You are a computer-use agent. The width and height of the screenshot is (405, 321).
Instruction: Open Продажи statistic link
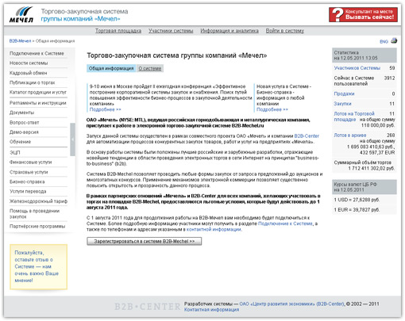(344, 94)
